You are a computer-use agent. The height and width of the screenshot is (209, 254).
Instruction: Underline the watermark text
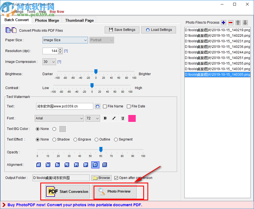[x=123, y=118]
